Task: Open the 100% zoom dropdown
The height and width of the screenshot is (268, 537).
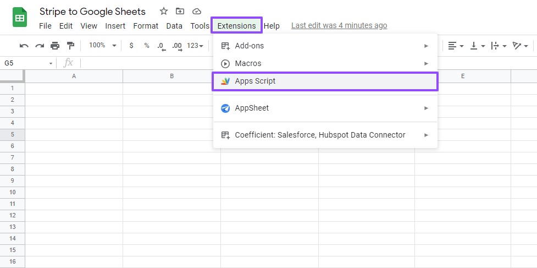Action: click(103, 46)
